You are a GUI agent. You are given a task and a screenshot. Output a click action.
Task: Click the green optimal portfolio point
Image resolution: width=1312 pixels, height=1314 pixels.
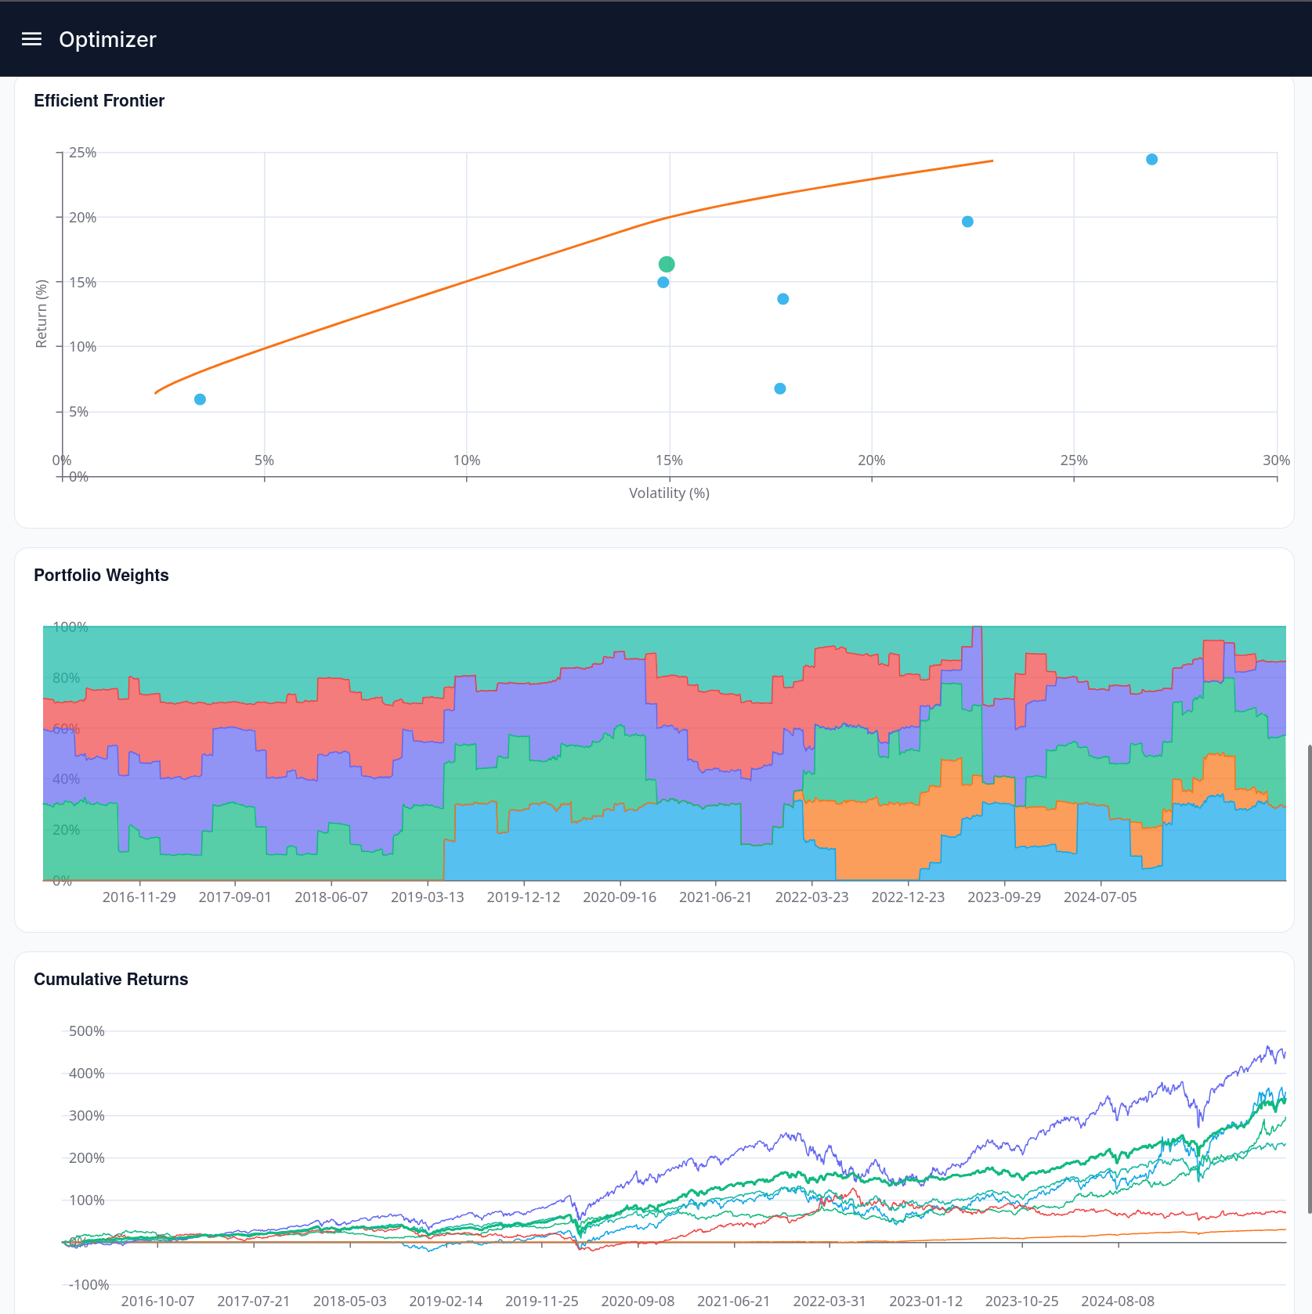point(667,264)
